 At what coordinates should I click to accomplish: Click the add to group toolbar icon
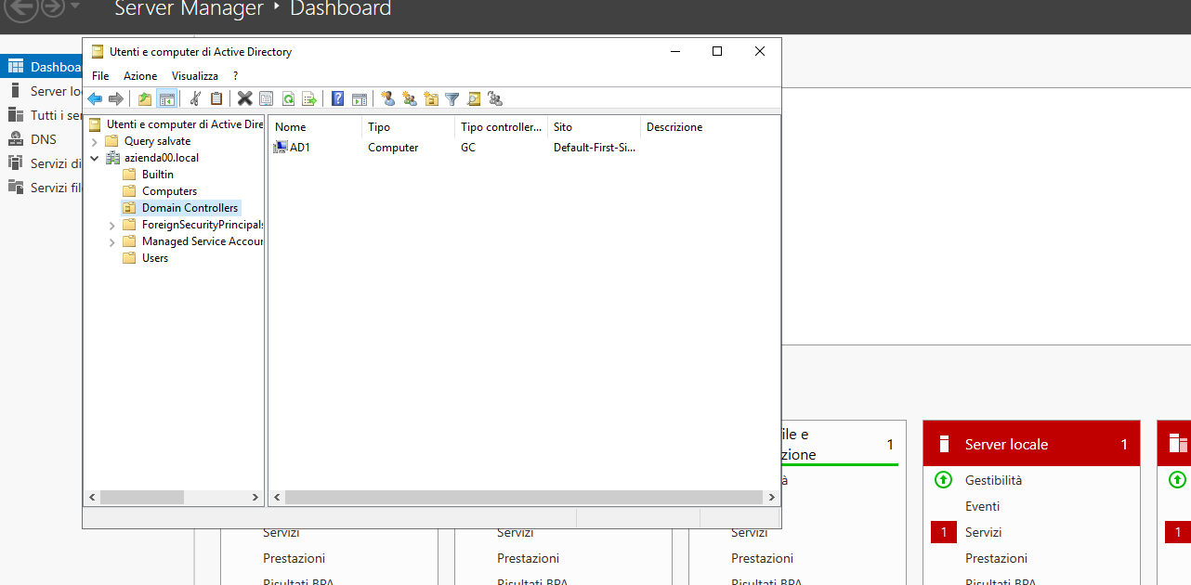(x=495, y=98)
